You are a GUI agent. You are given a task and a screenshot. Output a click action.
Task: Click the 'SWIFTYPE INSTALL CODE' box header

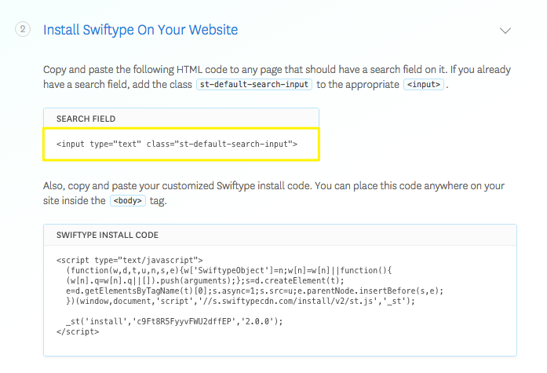tap(108, 235)
